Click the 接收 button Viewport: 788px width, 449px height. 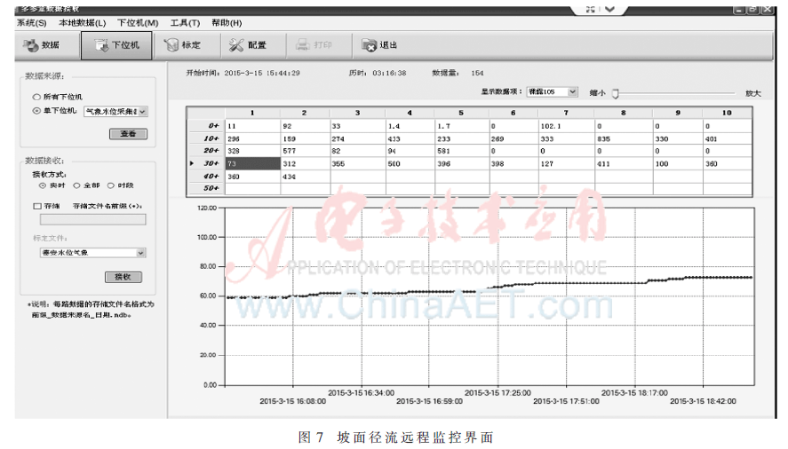(123, 277)
